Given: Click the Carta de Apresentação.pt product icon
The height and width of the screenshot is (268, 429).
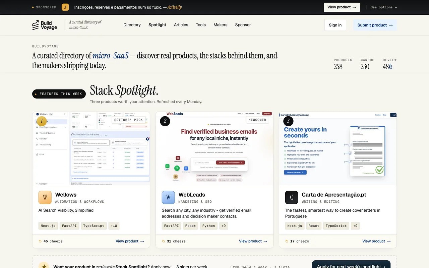Looking at the screenshot, I should (292, 198).
